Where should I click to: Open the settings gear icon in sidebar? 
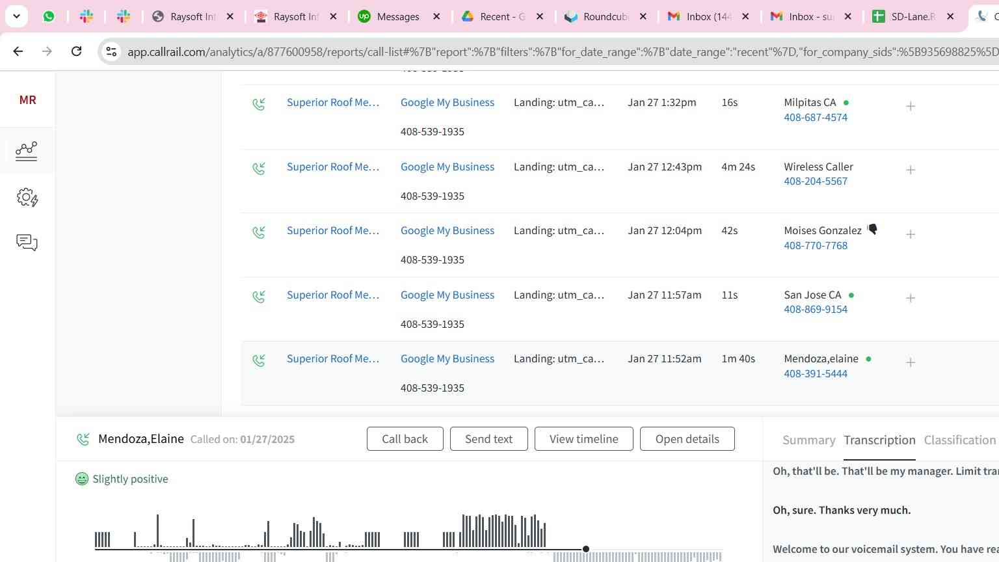(x=27, y=197)
